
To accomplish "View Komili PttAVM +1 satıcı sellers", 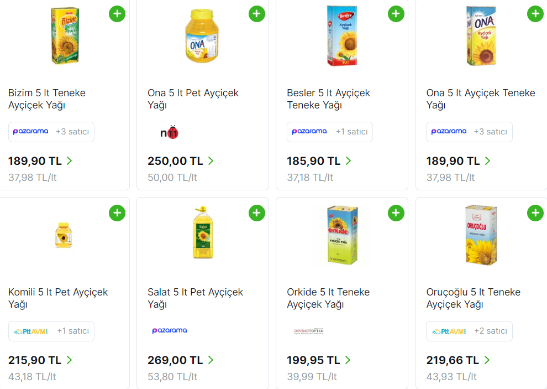I will pos(51,331).
